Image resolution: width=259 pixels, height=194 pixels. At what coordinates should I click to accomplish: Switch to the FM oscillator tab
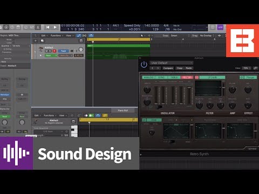click(187, 78)
